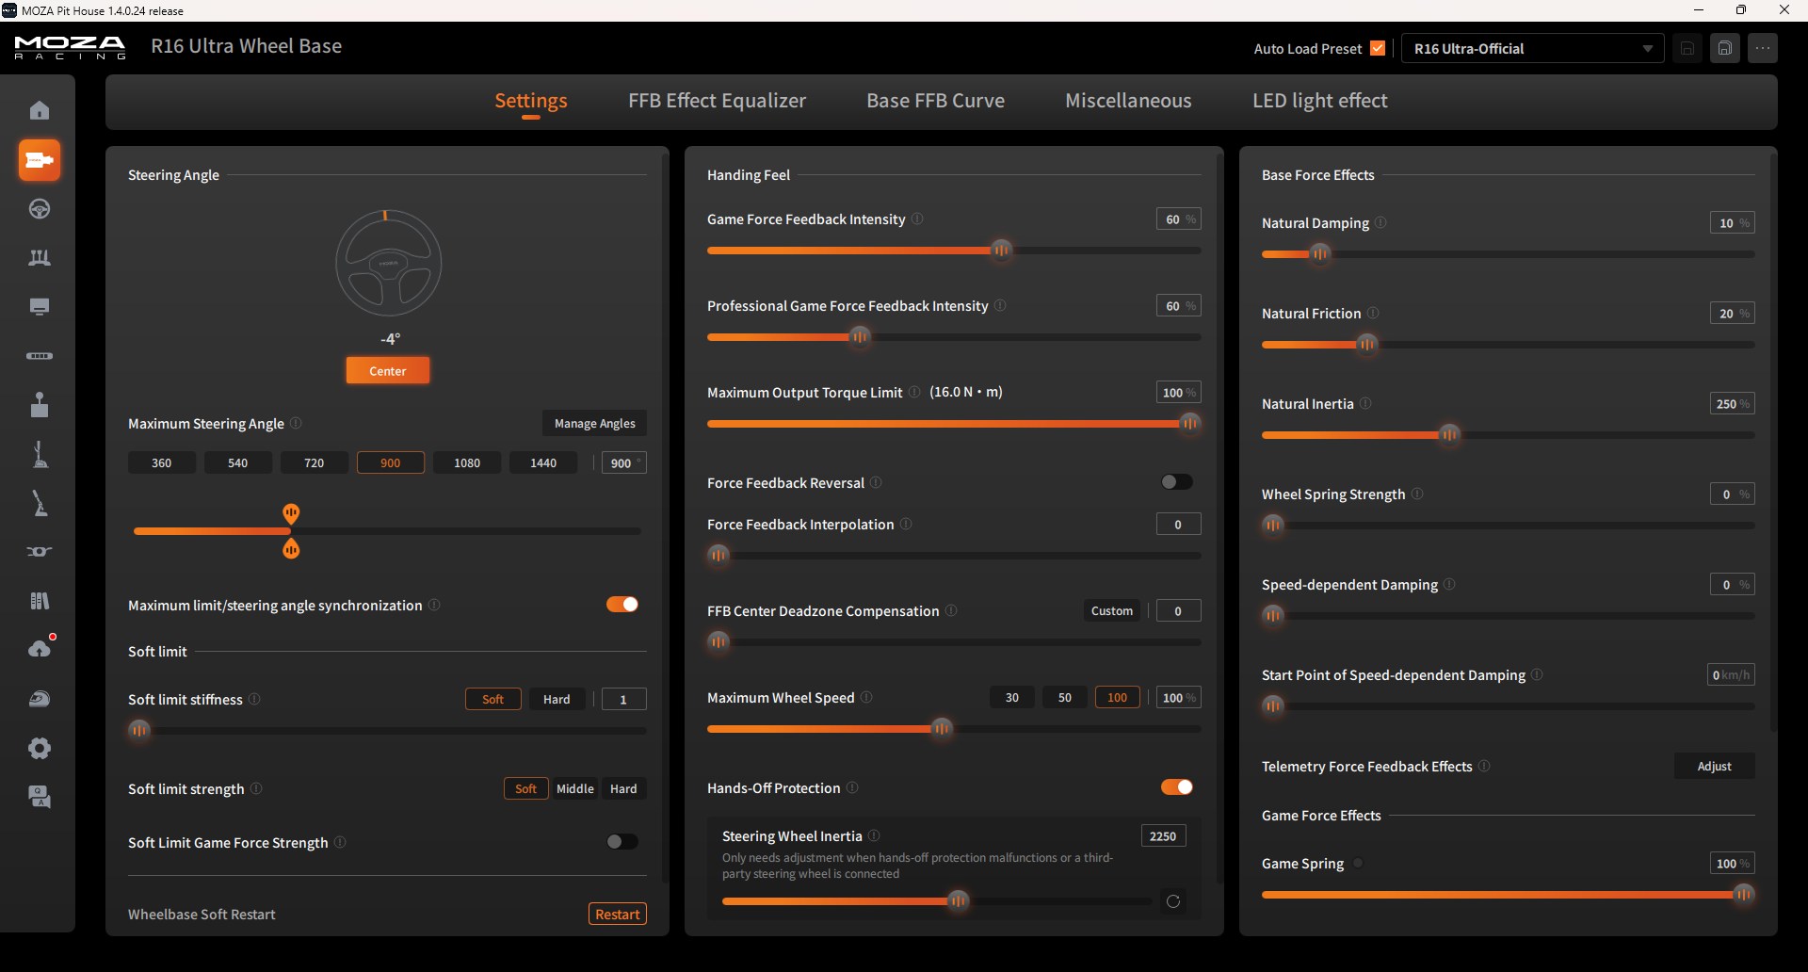
Task: Choose Hard for Soft limit strength
Action: click(x=623, y=788)
